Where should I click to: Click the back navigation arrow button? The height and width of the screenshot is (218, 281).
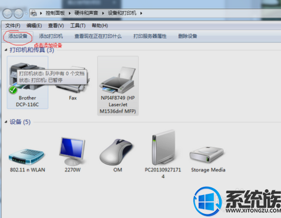[x=8, y=14]
